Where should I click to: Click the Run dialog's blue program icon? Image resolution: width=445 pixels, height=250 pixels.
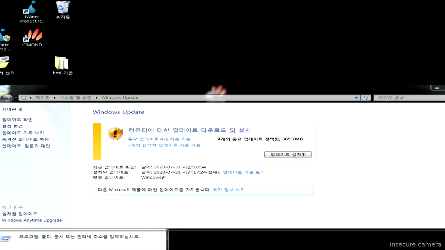[x=6, y=239]
